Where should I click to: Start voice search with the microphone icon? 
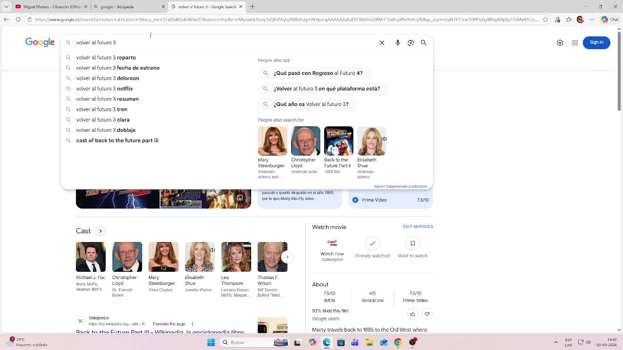pos(398,43)
